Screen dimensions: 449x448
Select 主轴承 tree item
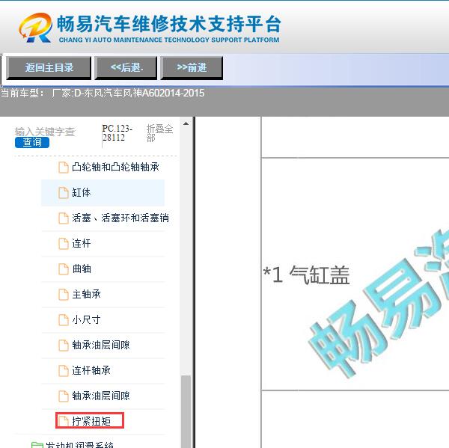point(86,294)
